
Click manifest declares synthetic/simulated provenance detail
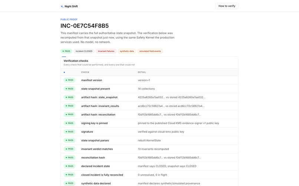click(169, 183)
